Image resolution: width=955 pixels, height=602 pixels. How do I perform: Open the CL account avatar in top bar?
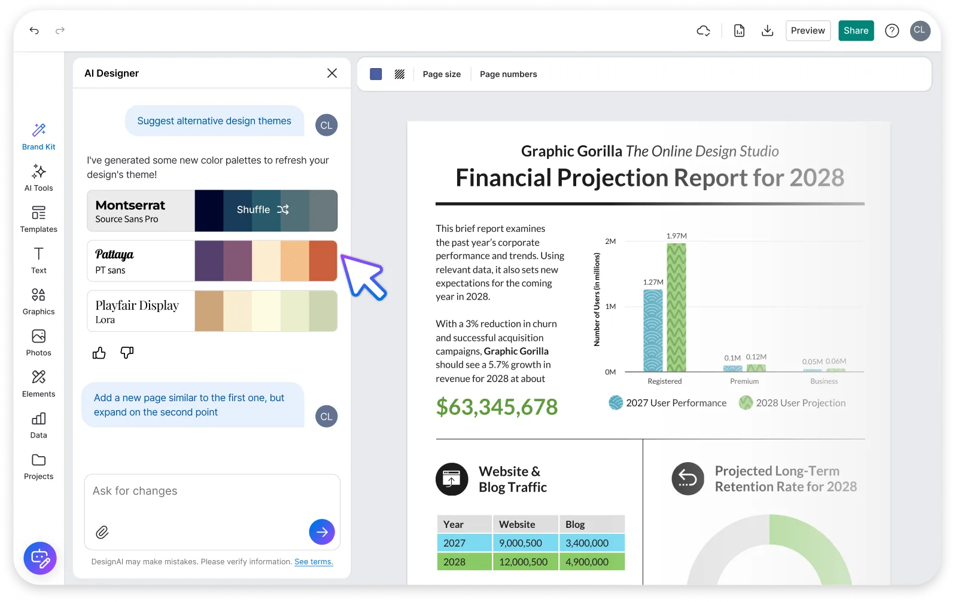(920, 30)
